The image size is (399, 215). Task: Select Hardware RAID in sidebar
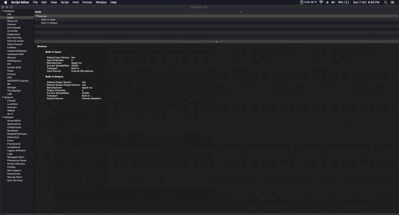(15, 54)
